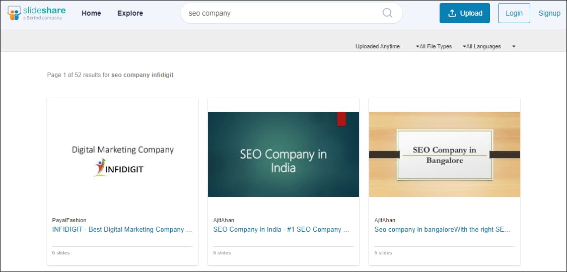Click the Upload button
This screenshot has width=567, height=272.
coord(465,13)
